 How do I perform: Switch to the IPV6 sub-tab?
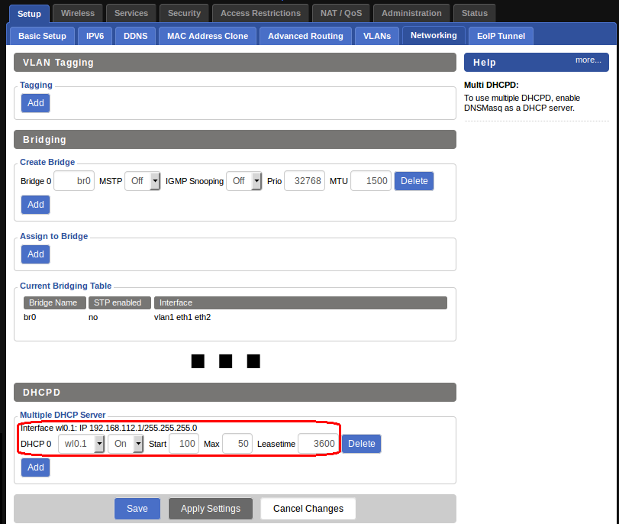[x=95, y=36]
